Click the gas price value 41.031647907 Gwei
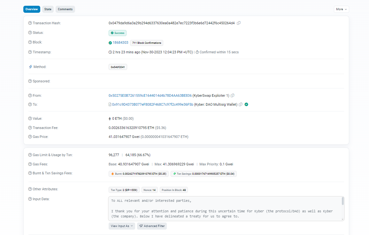The width and height of the screenshot is (369, 235). 124,137
